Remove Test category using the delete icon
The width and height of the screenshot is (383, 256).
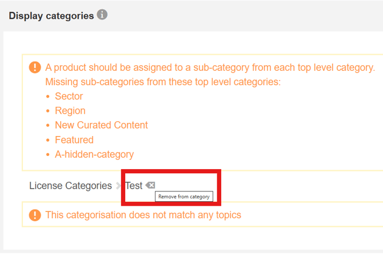pyautogui.click(x=150, y=185)
